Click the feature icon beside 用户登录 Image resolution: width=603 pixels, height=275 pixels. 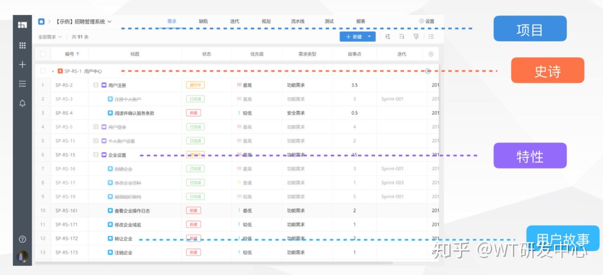[x=104, y=127]
